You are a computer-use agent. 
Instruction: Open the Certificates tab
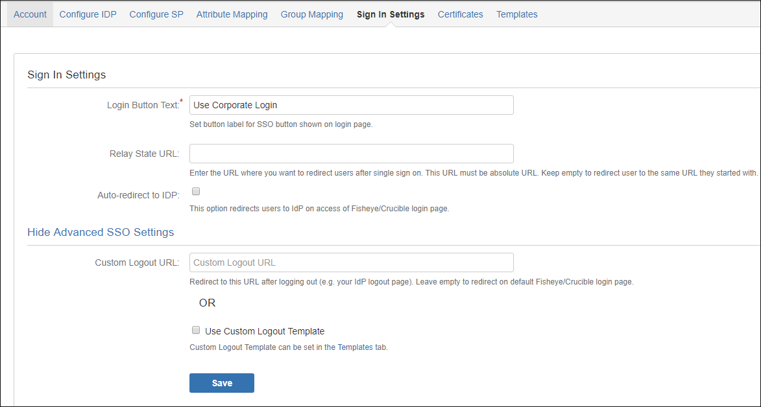(x=461, y=14)
